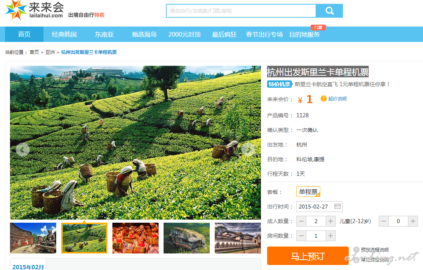Select the Buddha statue thumbnail
The image size is (423, 270).
(x=33, y=238)
